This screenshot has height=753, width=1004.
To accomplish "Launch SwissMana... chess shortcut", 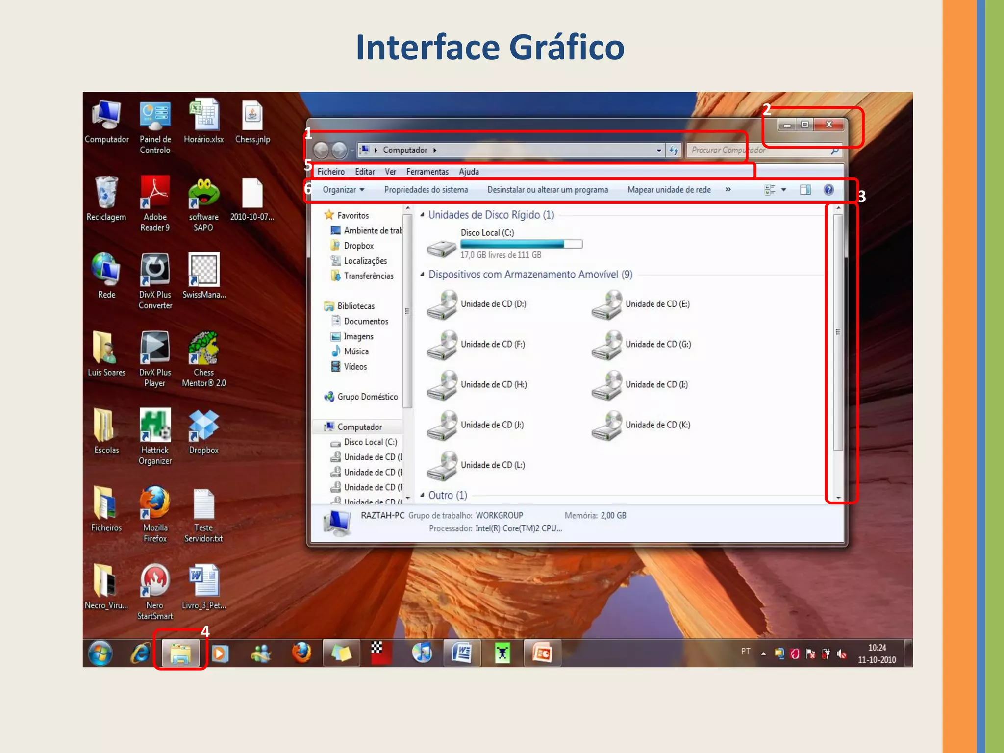I will [x=204, y=276].
